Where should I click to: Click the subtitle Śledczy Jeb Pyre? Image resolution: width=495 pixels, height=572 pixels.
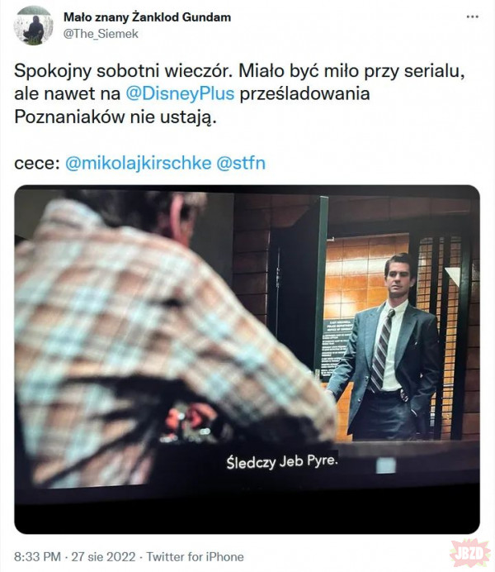pyautogui.click(x=282, y=461)
